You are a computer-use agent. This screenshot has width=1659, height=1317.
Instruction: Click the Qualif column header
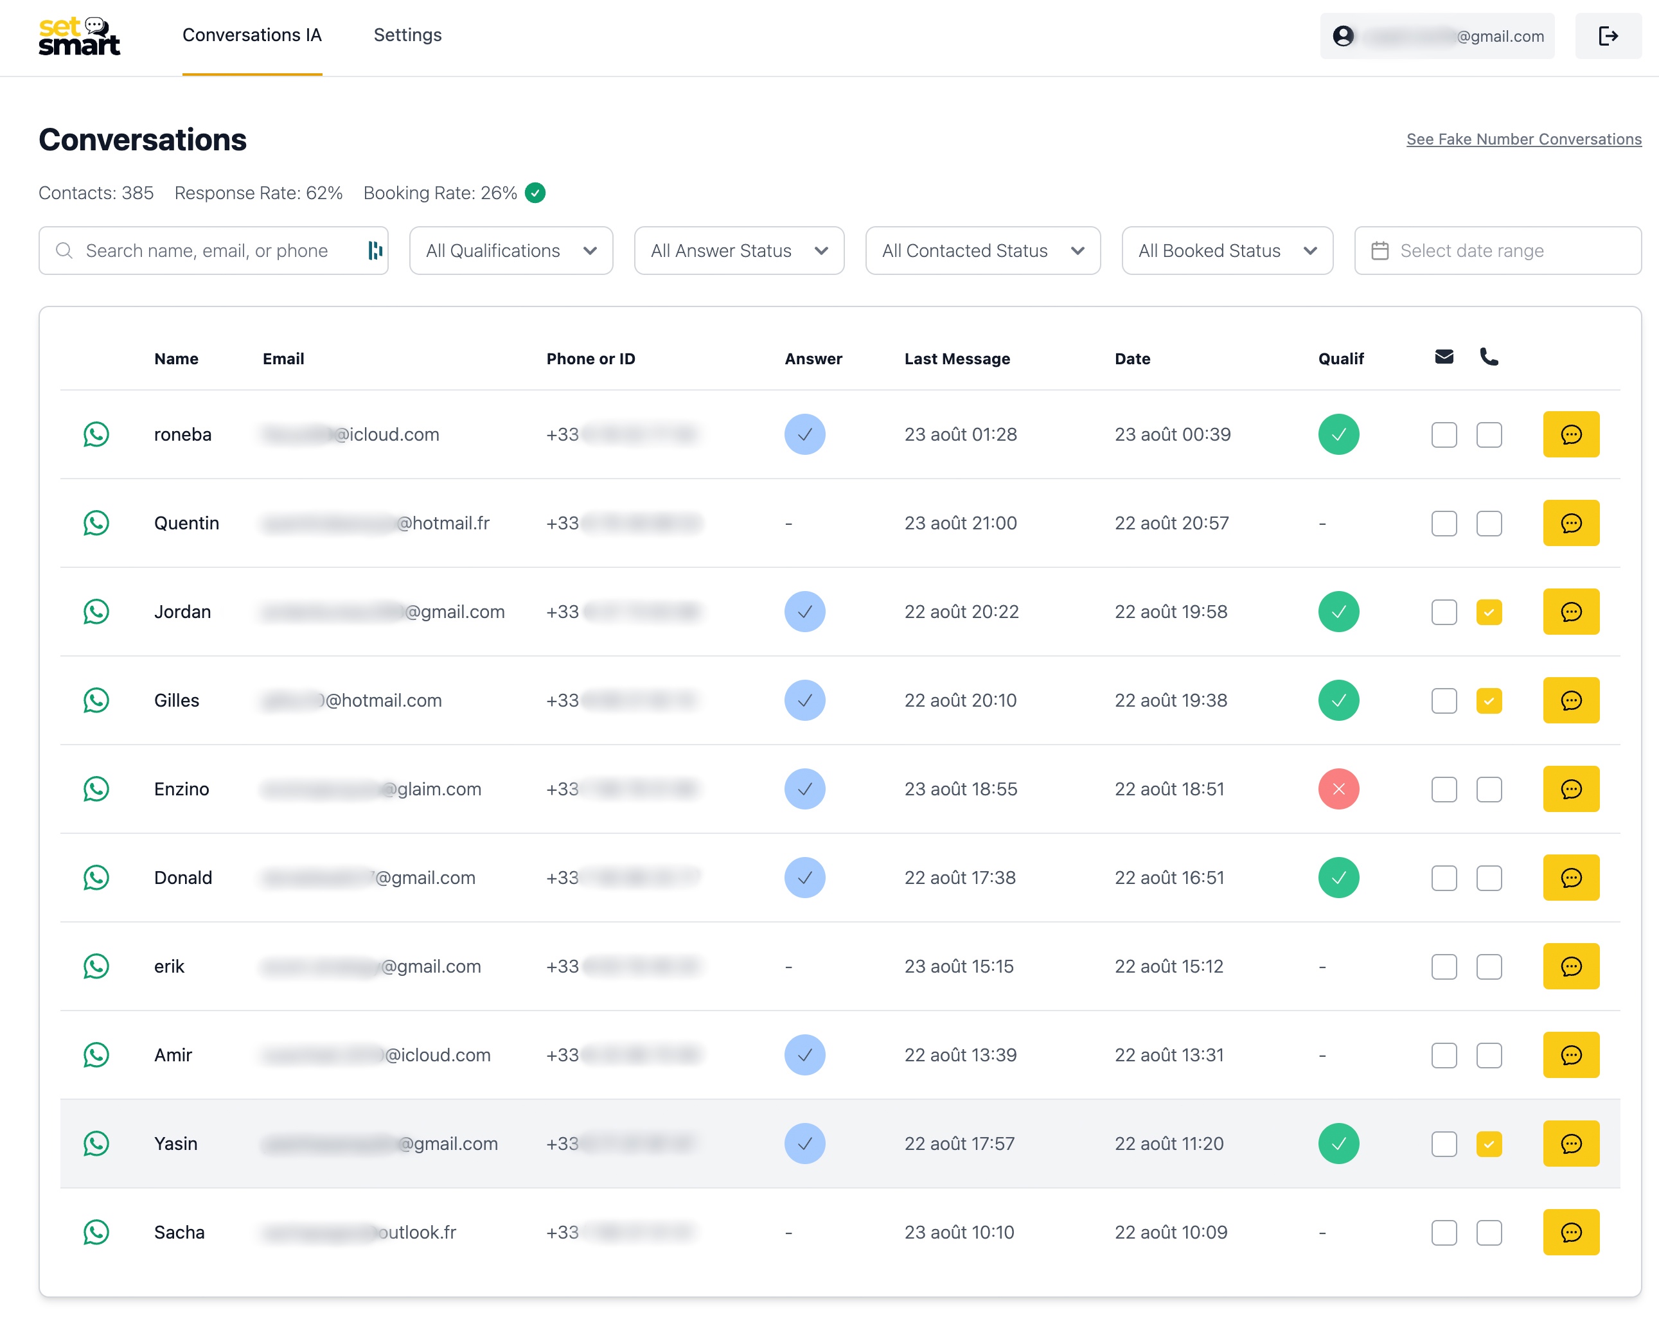(1340, 358)
